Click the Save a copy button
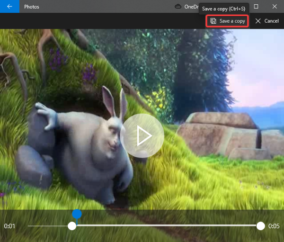The image size is (284, 242). [x=227, y=21]
